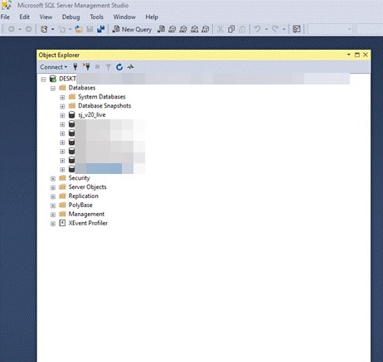Image resolution: width=383 pixels, height=362 pixels.
Task: Expand the System Databases folder
Action: point(62,98)
